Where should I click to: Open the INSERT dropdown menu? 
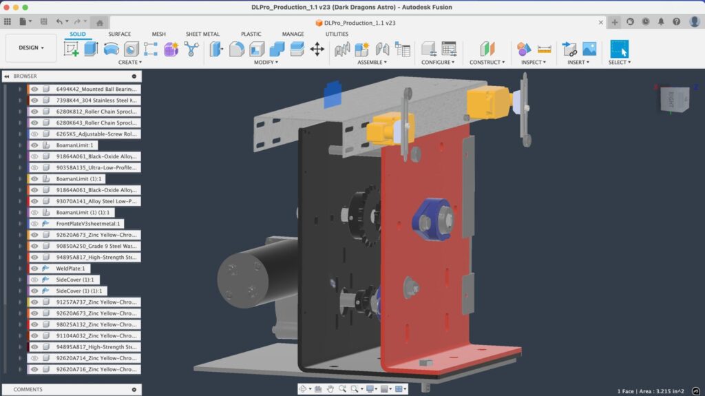click(x=578, y=62)
